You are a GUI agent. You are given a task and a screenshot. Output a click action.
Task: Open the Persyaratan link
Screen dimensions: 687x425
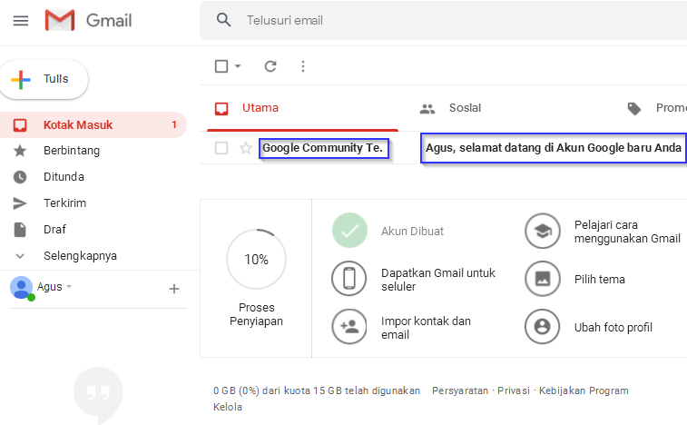pos(460,390)
